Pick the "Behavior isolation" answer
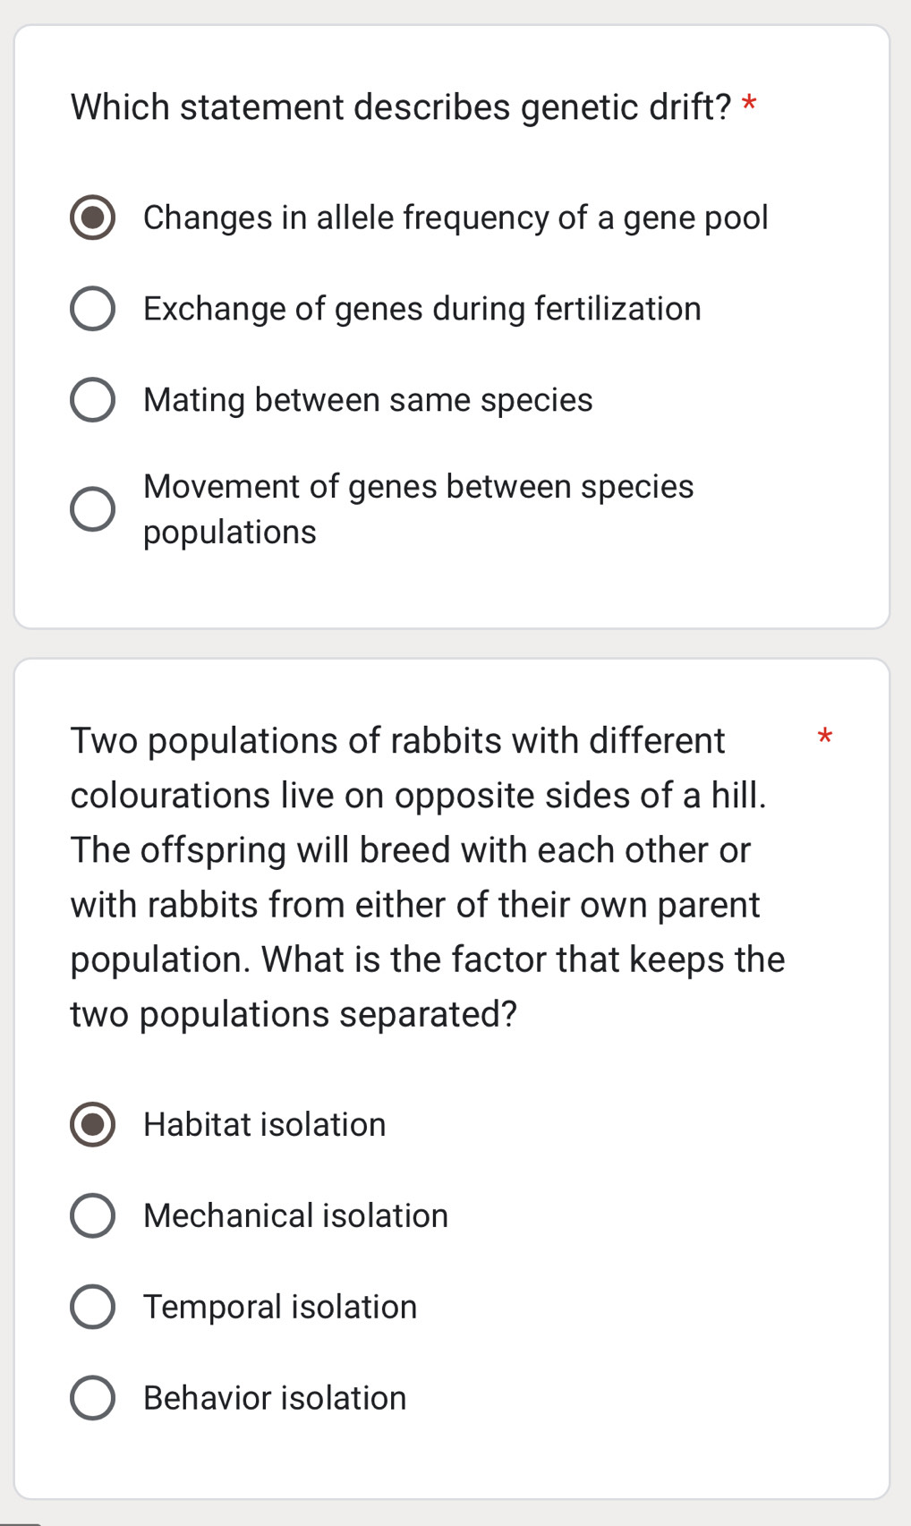The width and height of the screenshot is (911, 1526). pos(92,1398)
